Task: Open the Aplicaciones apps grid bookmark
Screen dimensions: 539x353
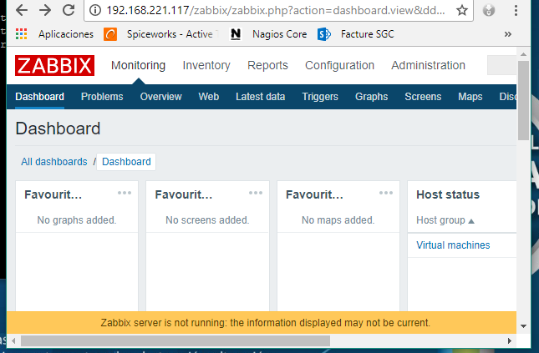Action: pos(21,34)
